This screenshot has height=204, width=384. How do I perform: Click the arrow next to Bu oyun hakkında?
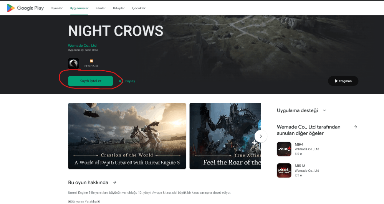pos(114,183)
